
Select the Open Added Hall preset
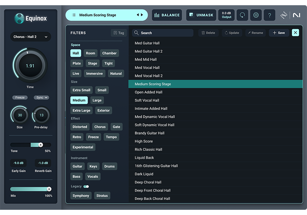tap(215, 92)
